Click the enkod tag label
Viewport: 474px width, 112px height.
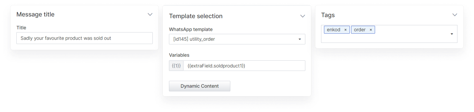coord(333,30)
